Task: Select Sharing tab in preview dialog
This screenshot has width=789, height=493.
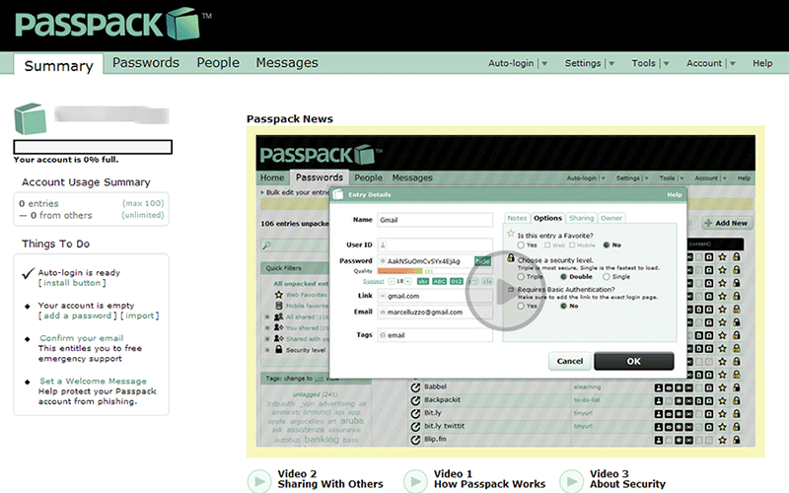Action: [x=581, y=218]
